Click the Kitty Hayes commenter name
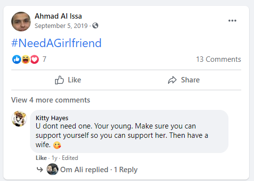Image resolution: width=254 pixels, height=181 pixels. pos(52,118)
